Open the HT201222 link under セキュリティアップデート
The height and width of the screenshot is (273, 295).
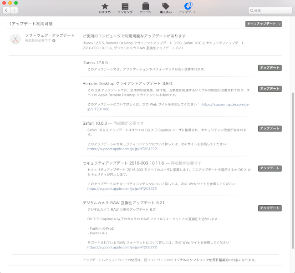(x=122, y=189)
